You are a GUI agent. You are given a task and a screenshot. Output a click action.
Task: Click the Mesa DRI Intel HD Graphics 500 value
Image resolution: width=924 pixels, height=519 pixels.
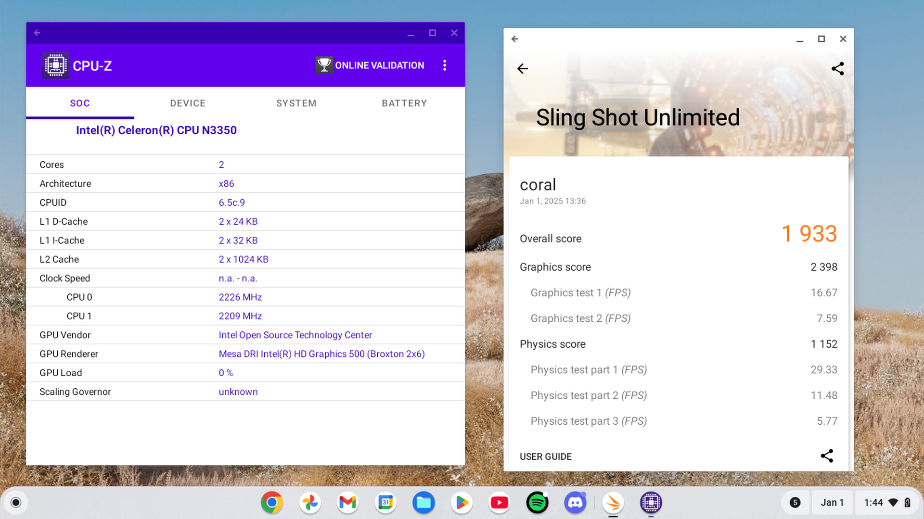pyautogui.click(x=321, y=354)
